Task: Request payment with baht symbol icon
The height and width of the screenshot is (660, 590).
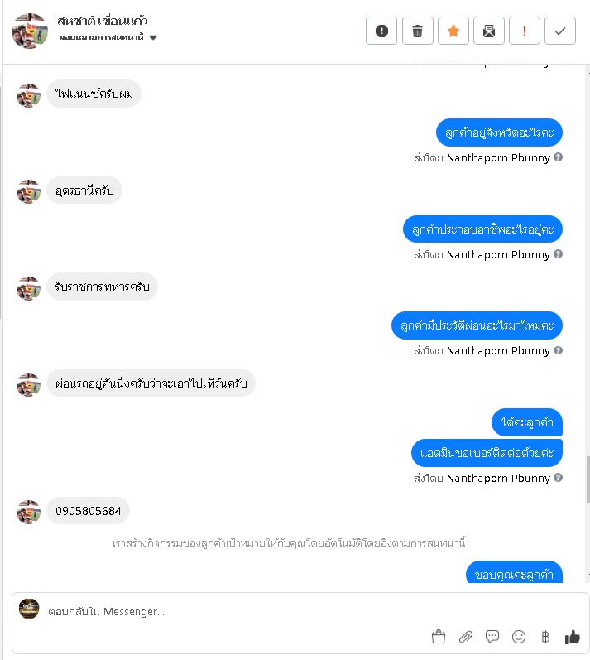Action: 545,637
